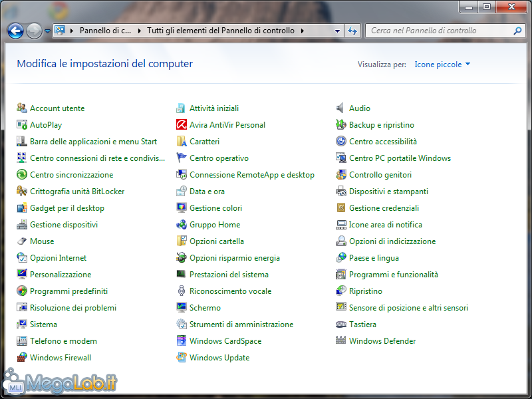Screen dimensions: 532x399
Task: Click the Programmi predefiniti icon
Action: pyautogui.click(x=22, y=291)
